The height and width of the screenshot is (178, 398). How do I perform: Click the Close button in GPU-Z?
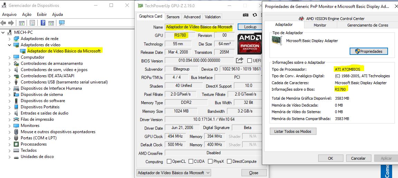(x=254, y=173)
